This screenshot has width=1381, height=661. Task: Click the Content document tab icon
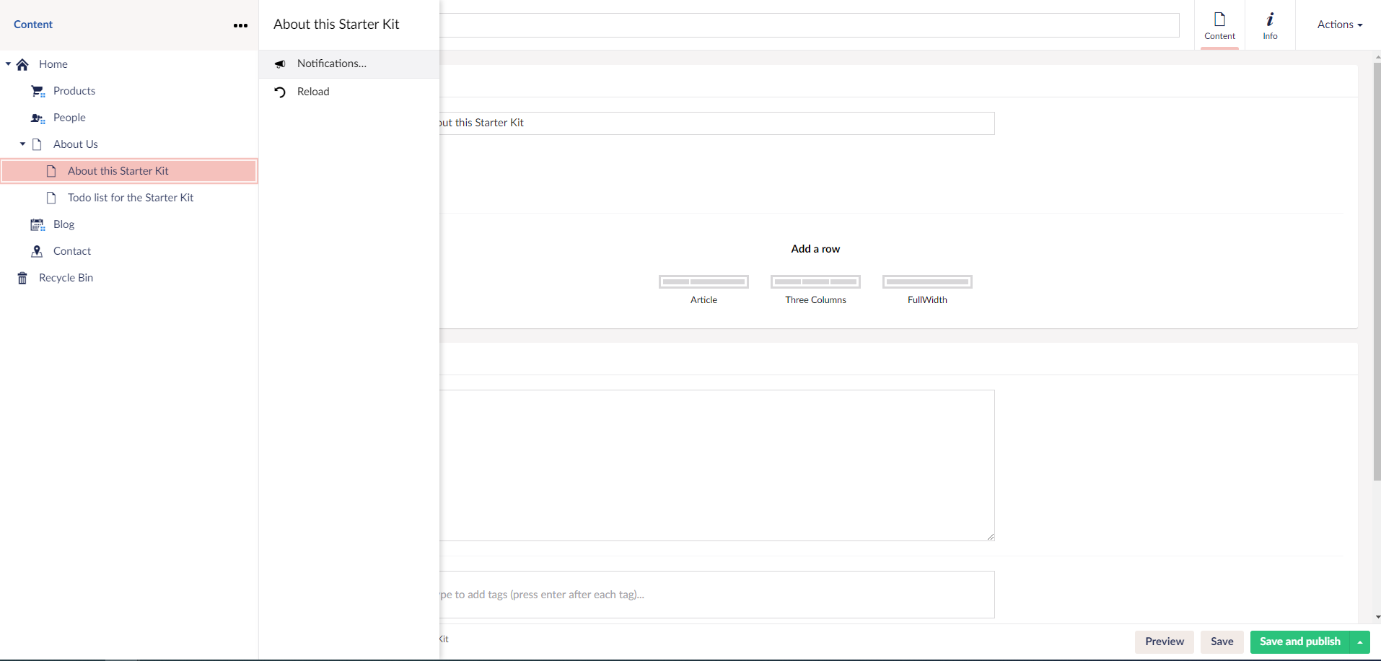(x=1218, y=19)
